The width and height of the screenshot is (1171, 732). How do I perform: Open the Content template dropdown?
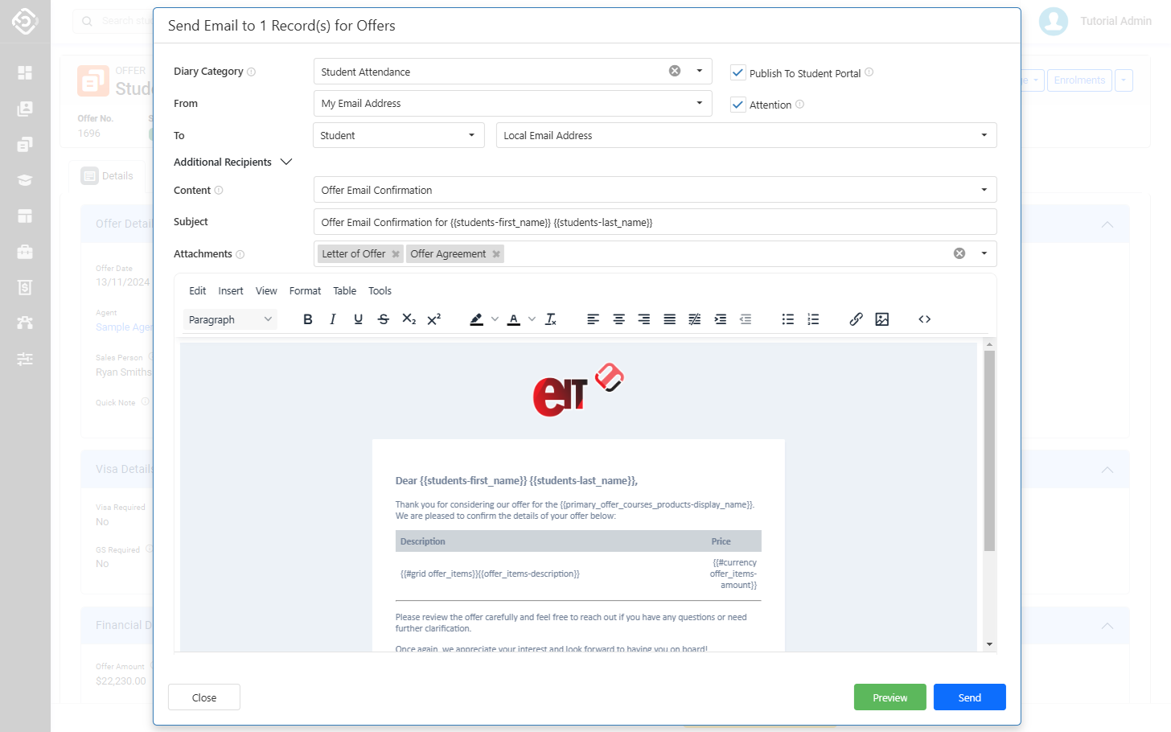coord(984,190)
